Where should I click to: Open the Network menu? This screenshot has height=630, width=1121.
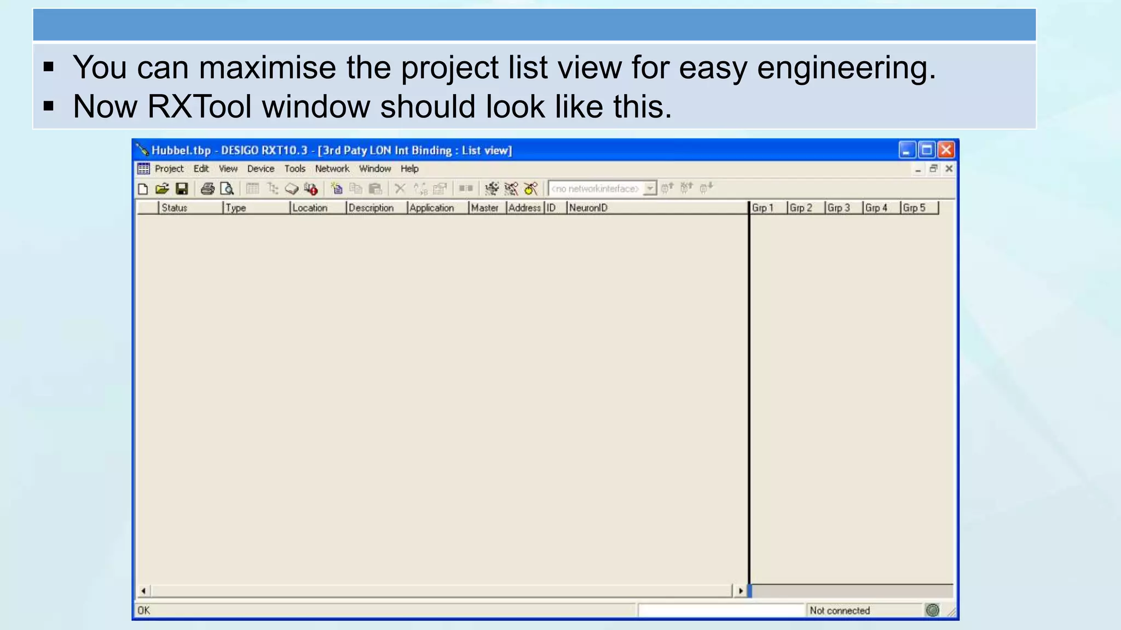332,169
